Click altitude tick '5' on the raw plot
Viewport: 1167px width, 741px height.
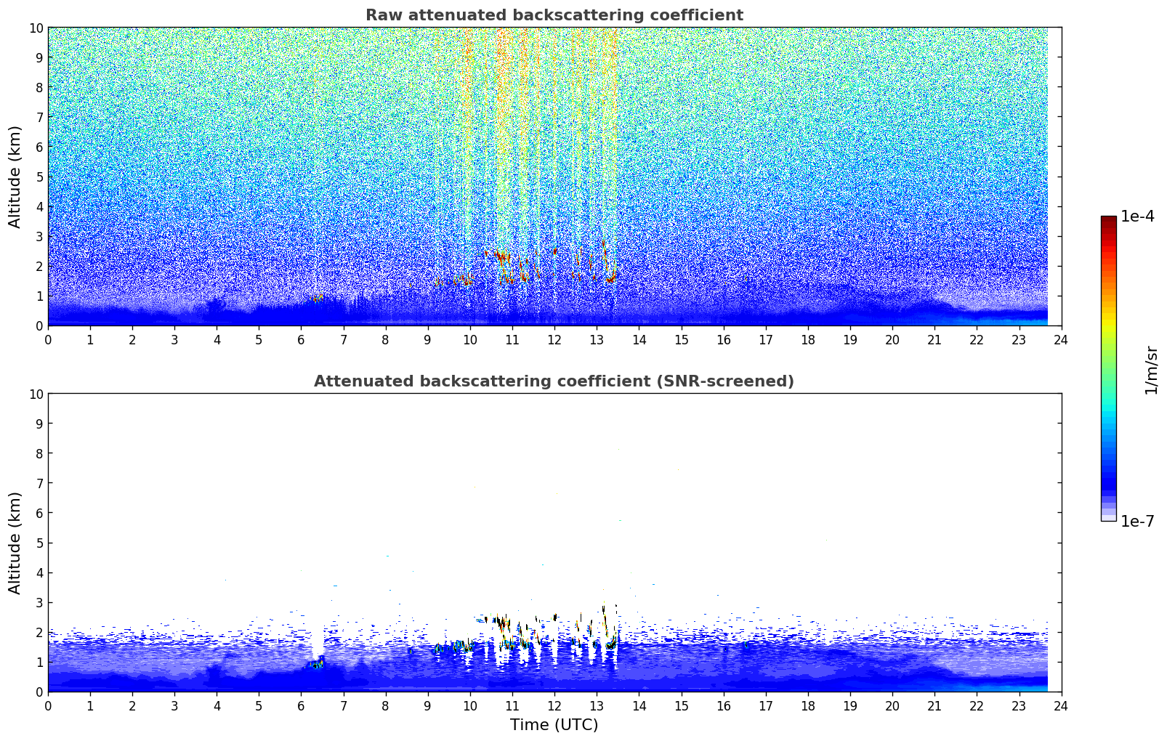tap(39, 177)
